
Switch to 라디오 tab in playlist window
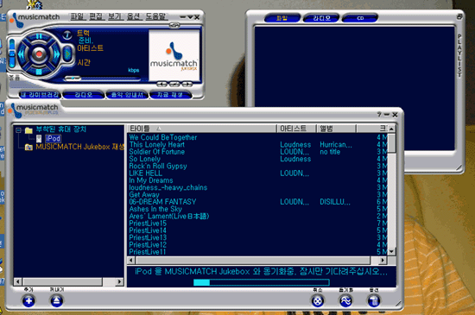[321, 18]
